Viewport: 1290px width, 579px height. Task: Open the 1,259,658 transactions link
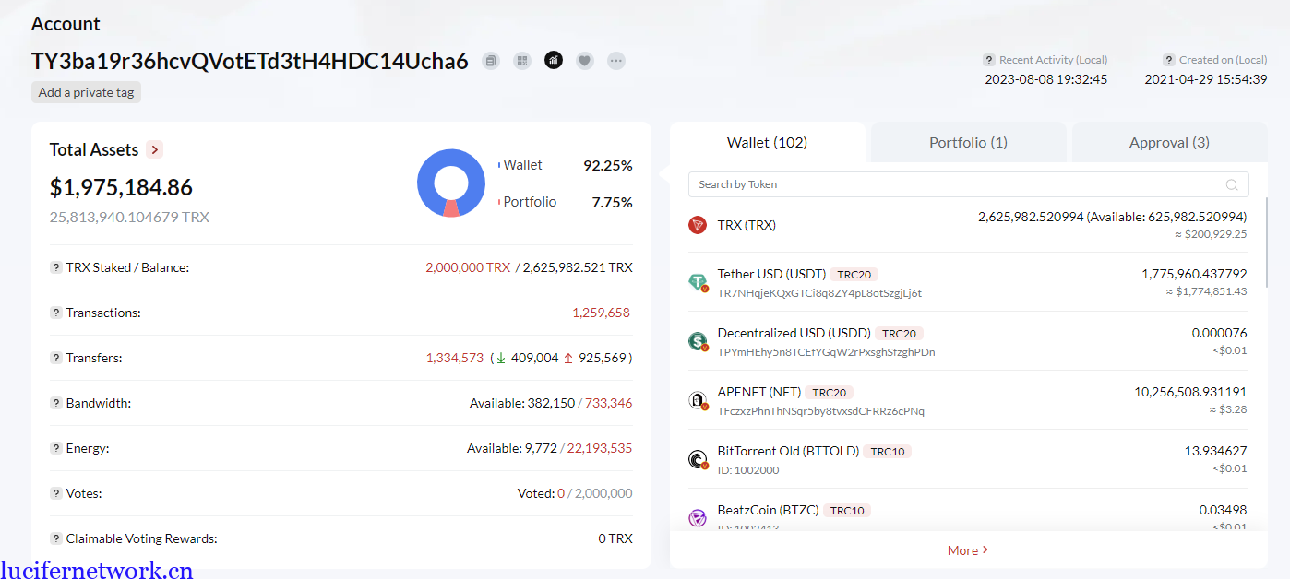click(601, 313)
